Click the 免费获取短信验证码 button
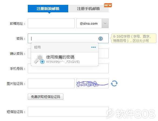The image size is (158, 121). click(46, 97)
